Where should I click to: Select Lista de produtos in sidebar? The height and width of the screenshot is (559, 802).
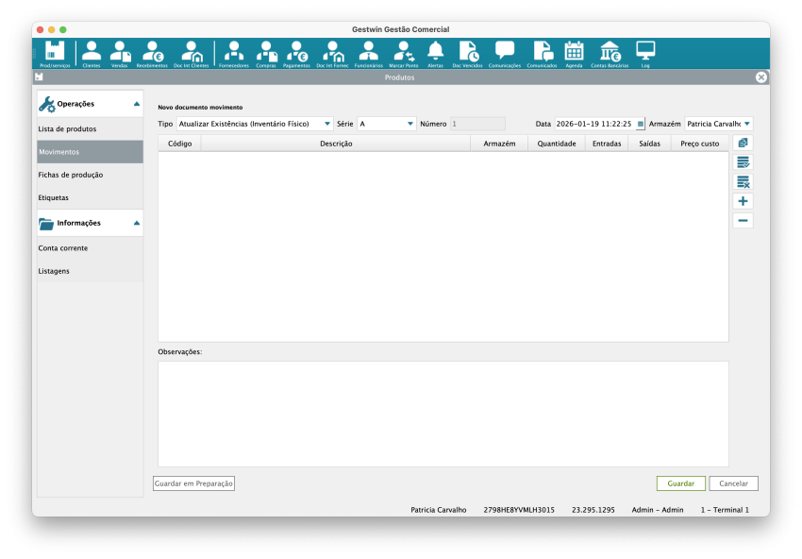(67, 128)
